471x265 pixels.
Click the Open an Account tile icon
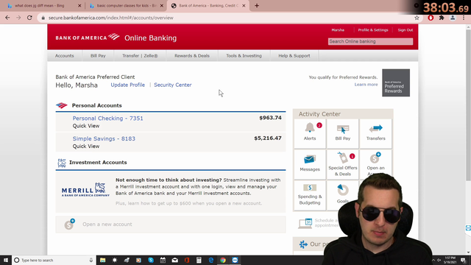pos(375,158)
